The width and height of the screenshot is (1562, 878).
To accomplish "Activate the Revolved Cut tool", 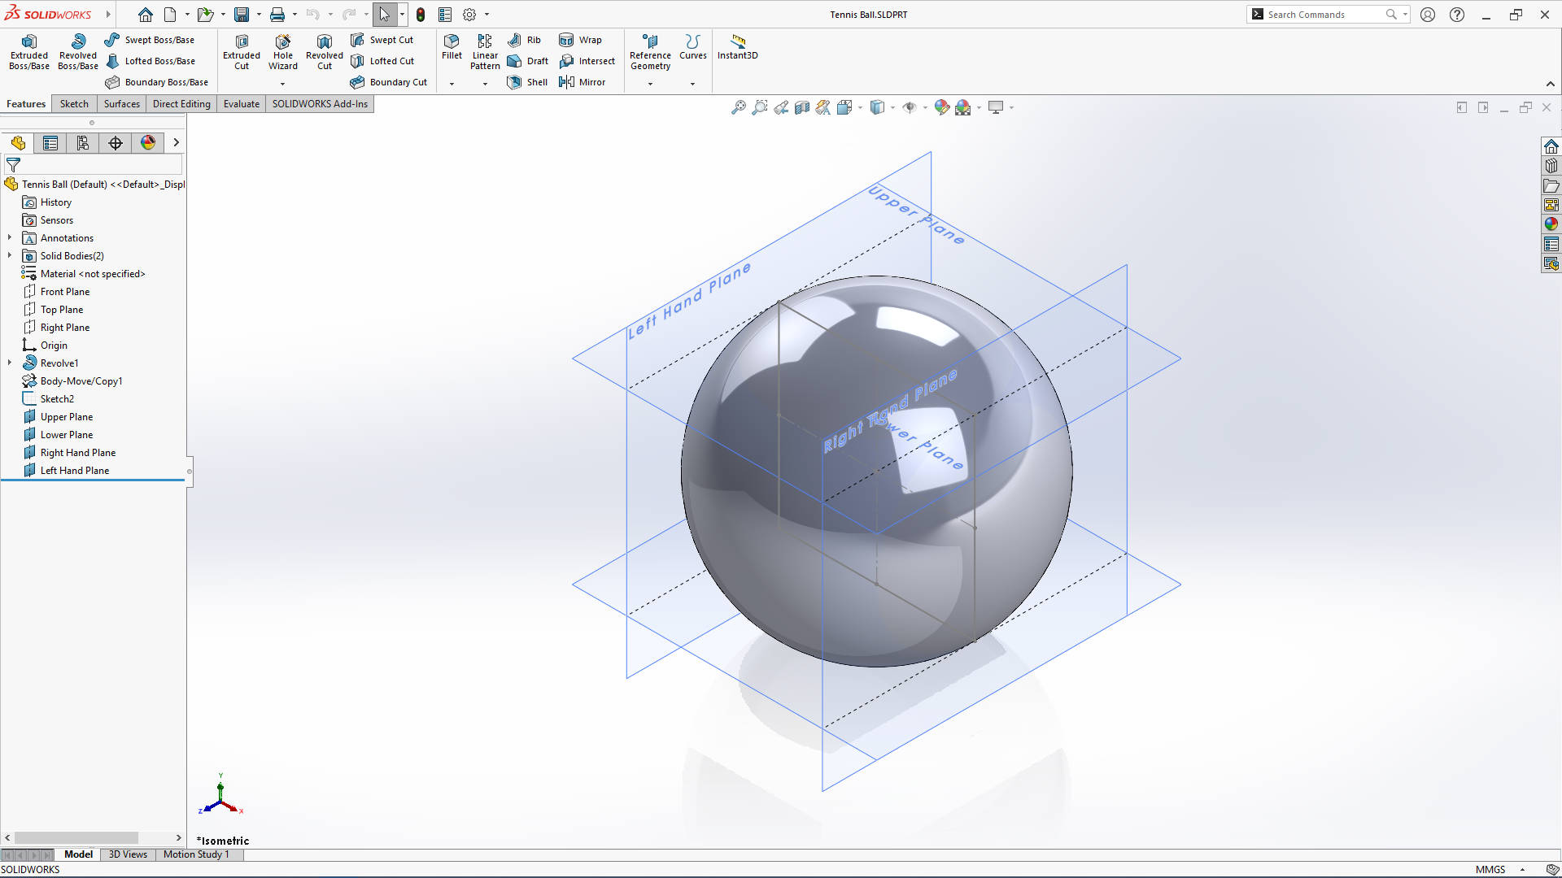I will pos(324,51).
